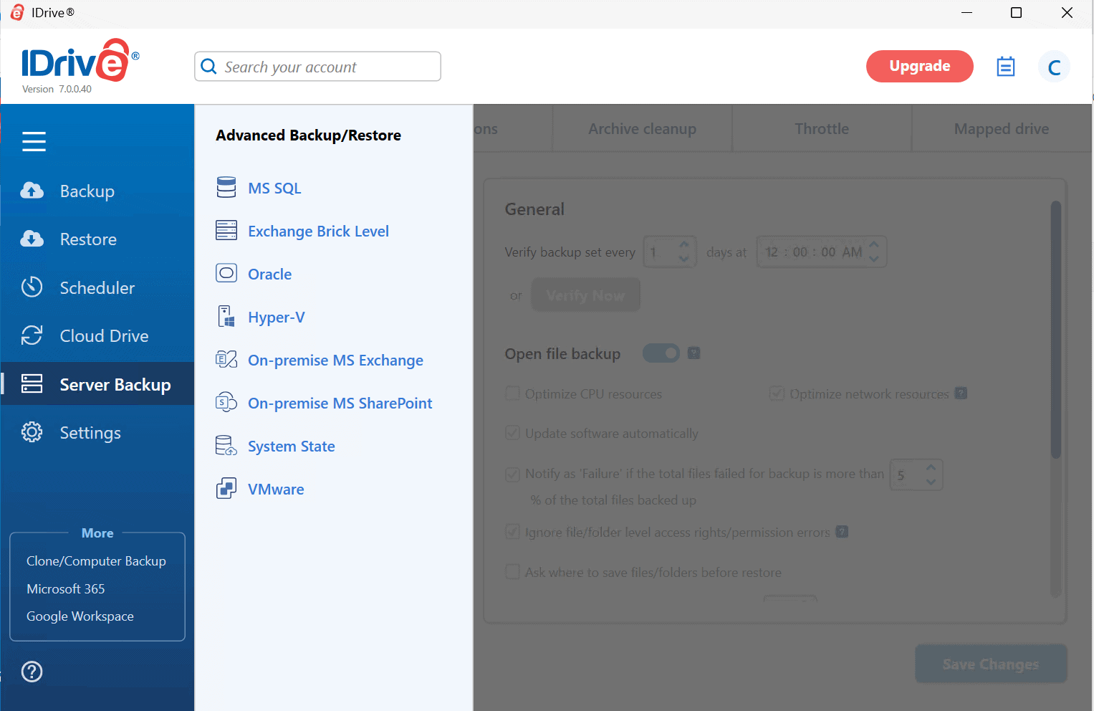Viewport: 1094px width, 711px height.
Task: Select Server Backup in sidebar
Action: coord(97,384)
